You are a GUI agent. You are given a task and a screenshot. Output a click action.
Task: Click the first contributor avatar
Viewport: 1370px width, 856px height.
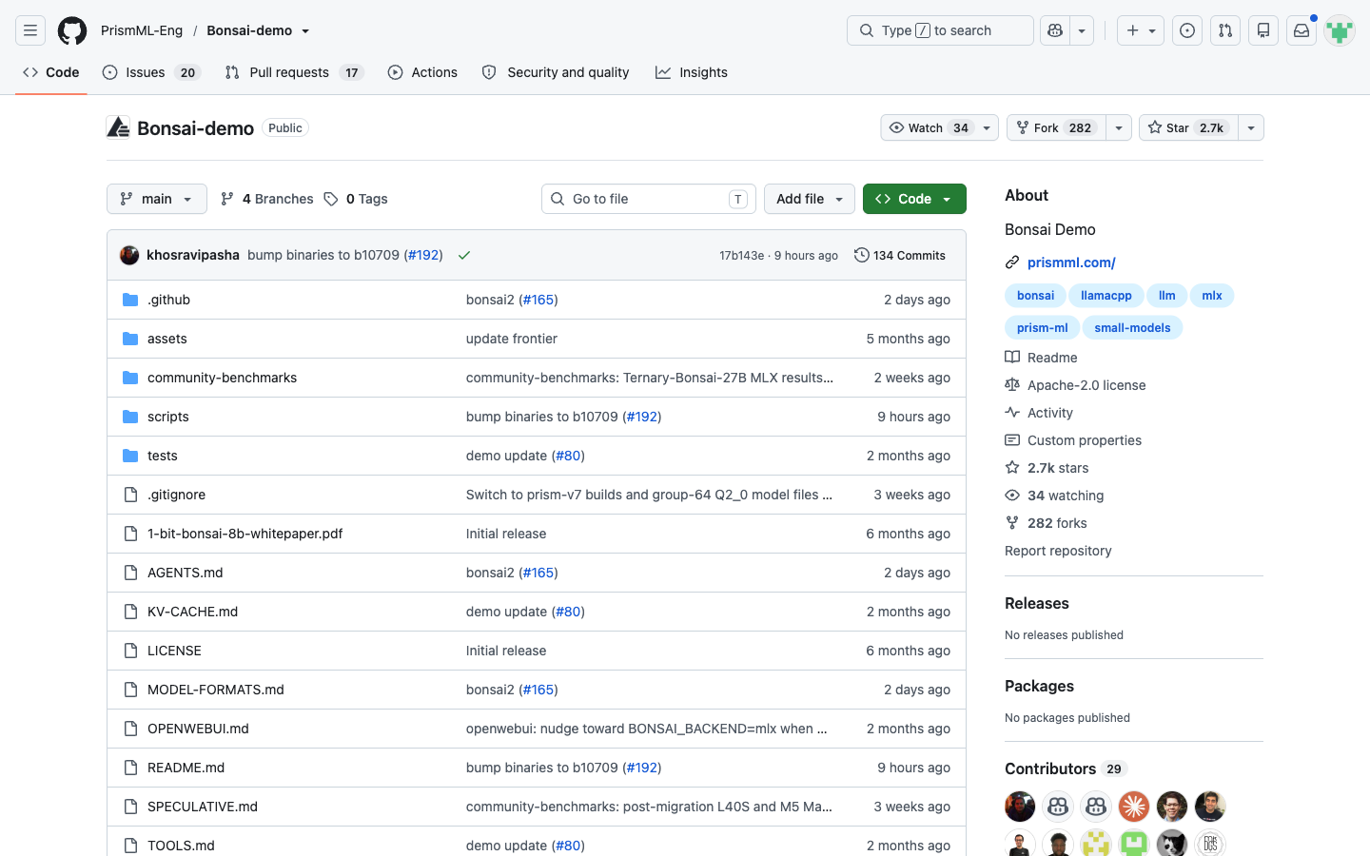click(1020, 807)
